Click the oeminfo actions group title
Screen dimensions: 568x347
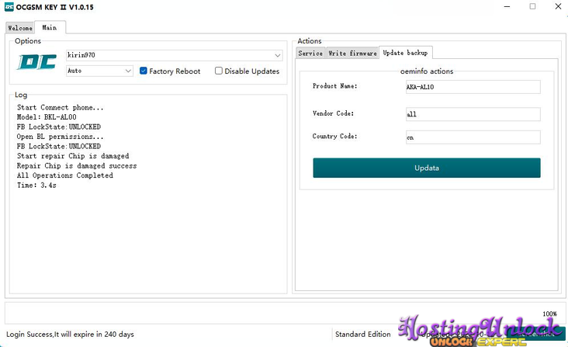coord(426,71)
